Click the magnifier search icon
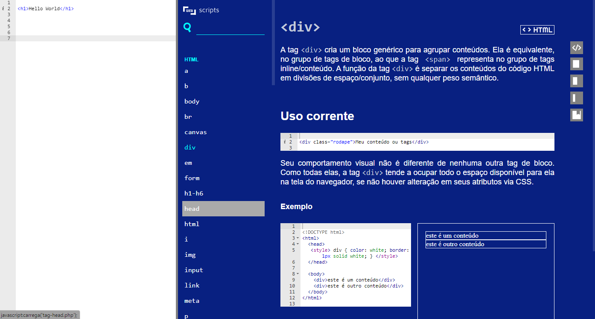Screen dimensions: 595x319 coord(187,27)
